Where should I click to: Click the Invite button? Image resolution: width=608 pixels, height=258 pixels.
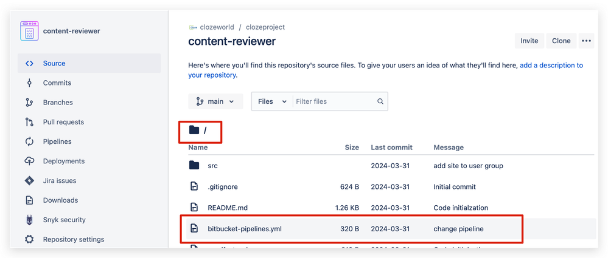[x=529, y=41]
